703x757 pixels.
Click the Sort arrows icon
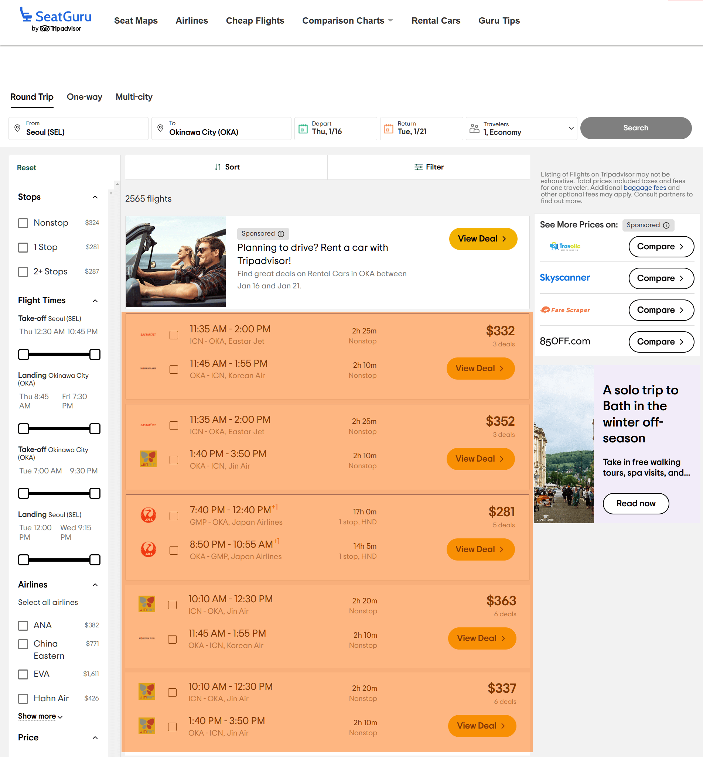218,167
